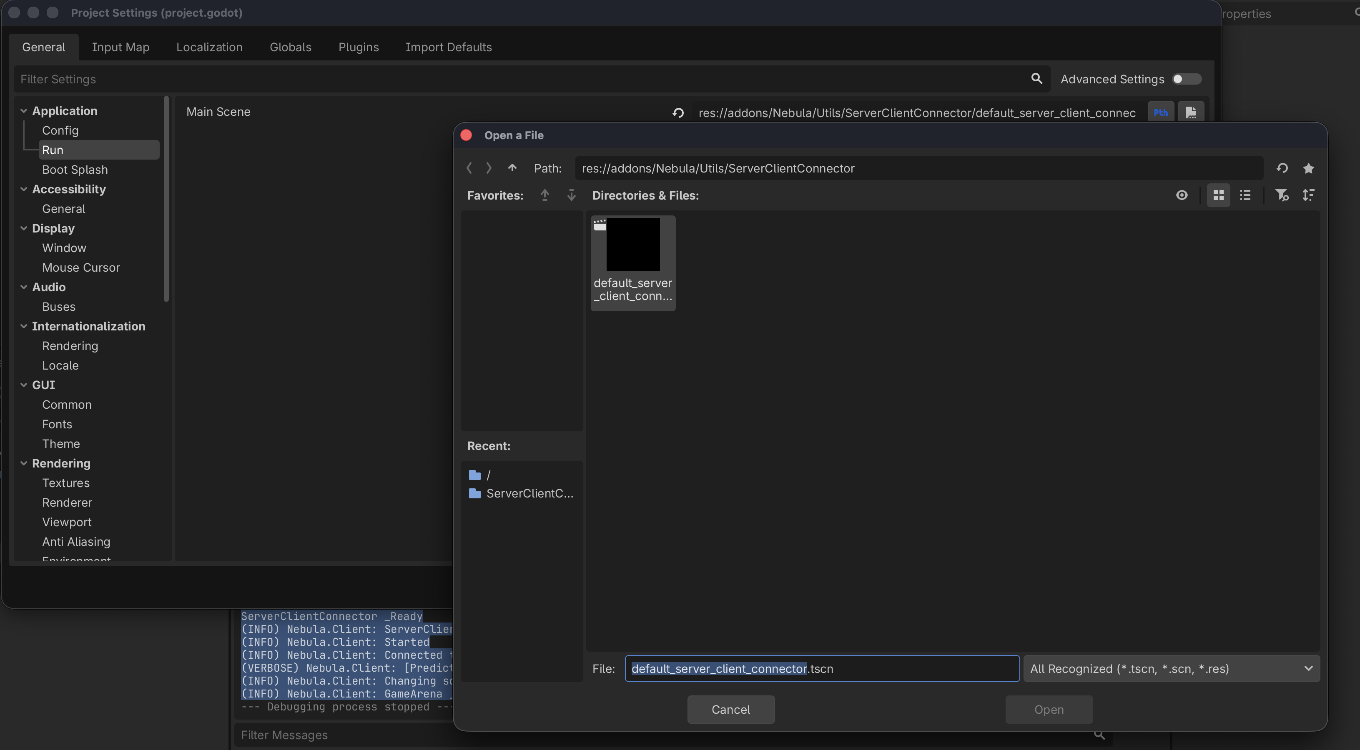This screenshot has height=750, width=1360.
Task: Click the load file icon beside Main Scene
Action: (1191, 112)
